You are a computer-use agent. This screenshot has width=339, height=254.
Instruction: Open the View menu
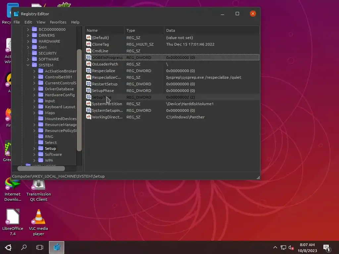(x=41, y=22)
